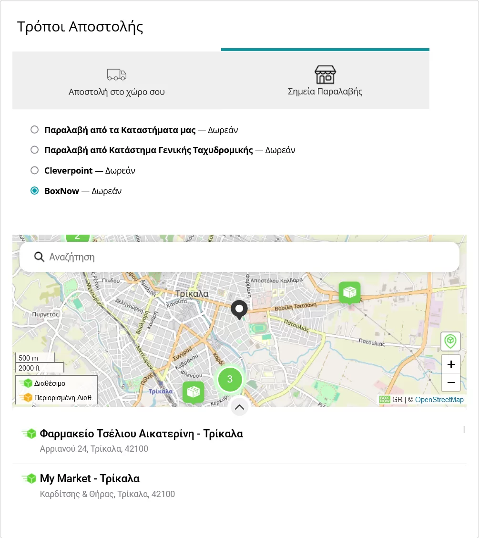The height and width of the screenshot is (538, 479).
Task: Select Παραλαβή από Κατάστημα Γενικής Ταχυδρομικής option
Action: [x=34, y=150]
